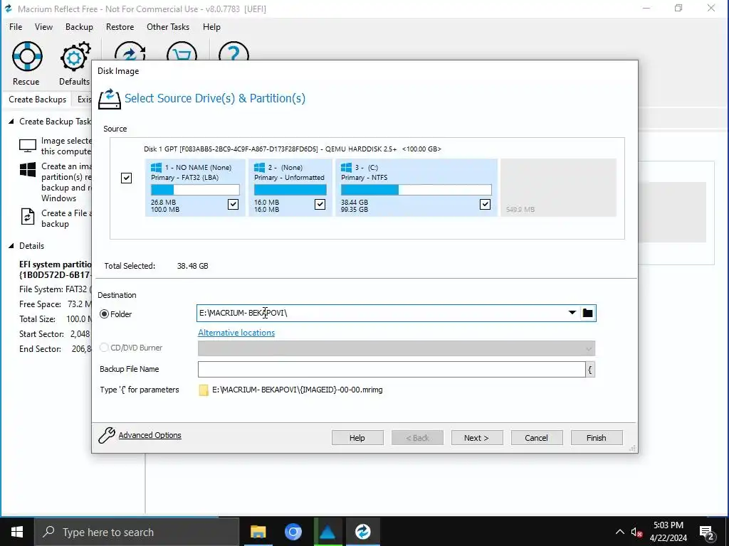
Task: Open the Advanced Options link
Action: tap(150, 435)
